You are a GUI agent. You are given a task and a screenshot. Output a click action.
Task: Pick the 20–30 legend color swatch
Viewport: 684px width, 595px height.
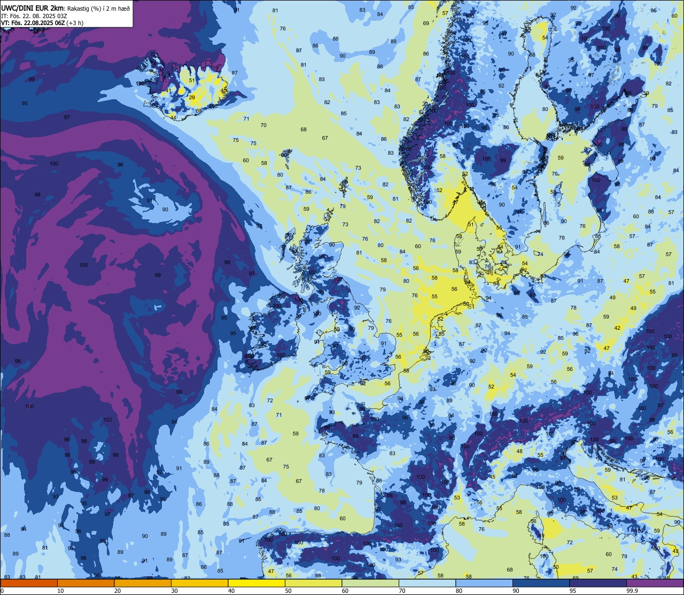143,583
